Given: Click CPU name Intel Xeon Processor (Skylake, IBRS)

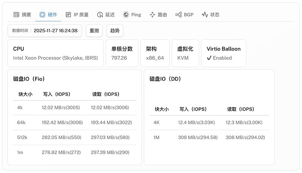Looking at the screenshot, I should [x=56, y=58].
